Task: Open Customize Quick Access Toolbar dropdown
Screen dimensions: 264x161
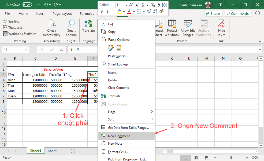Action: point(66,5)
